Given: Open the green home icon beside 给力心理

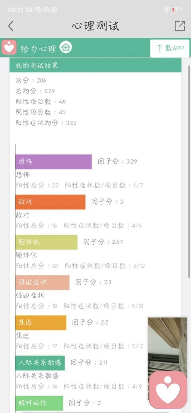Looking at the screenshot, I should coord(66,48).
